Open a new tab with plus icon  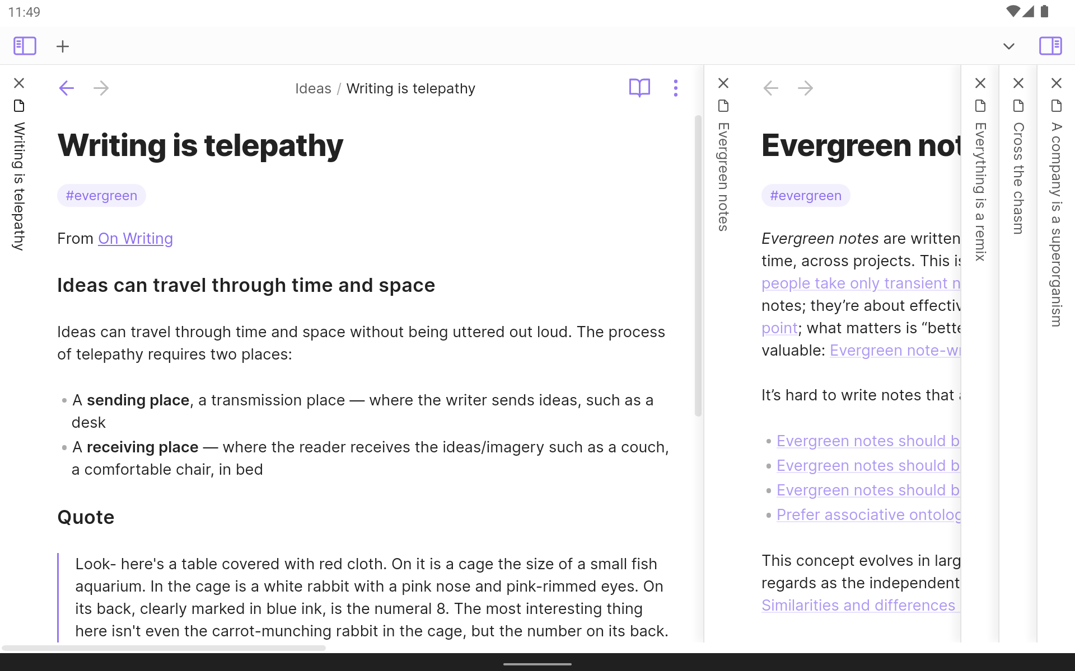click(x=63, y=46)
